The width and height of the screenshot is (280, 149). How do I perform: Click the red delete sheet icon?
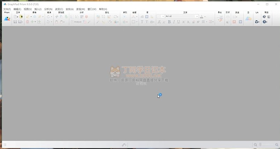27,22
